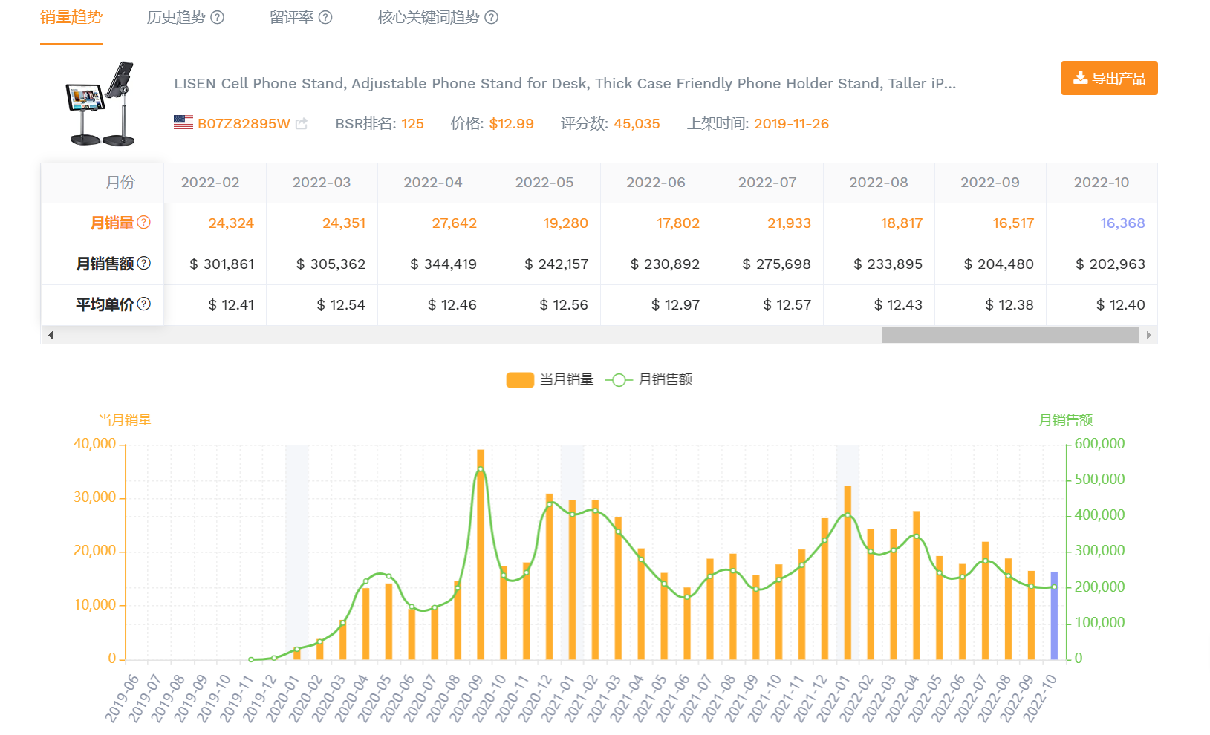Open ASIN link B07Z82895W
Viewport: 1210px width, 735px height.
pos(244,124)
